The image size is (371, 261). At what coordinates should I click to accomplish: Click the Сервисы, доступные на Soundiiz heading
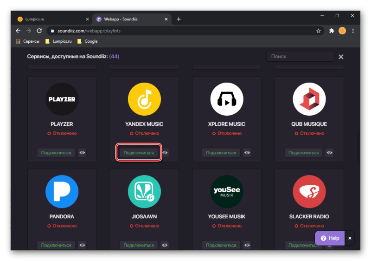click(x=73, y=56)
